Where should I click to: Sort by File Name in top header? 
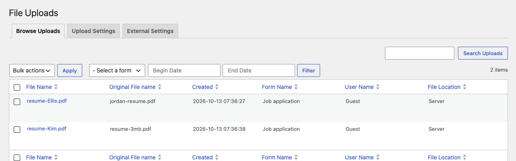39,87
